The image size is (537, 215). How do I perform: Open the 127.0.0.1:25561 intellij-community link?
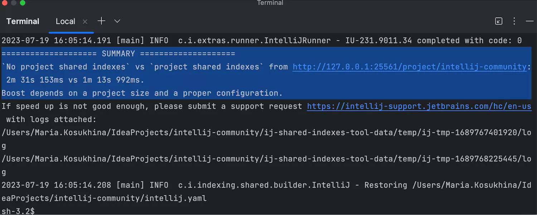tap(410, 67)
